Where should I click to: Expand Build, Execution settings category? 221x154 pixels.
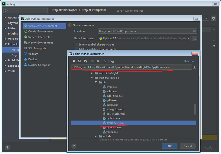[x=6, y=60]
